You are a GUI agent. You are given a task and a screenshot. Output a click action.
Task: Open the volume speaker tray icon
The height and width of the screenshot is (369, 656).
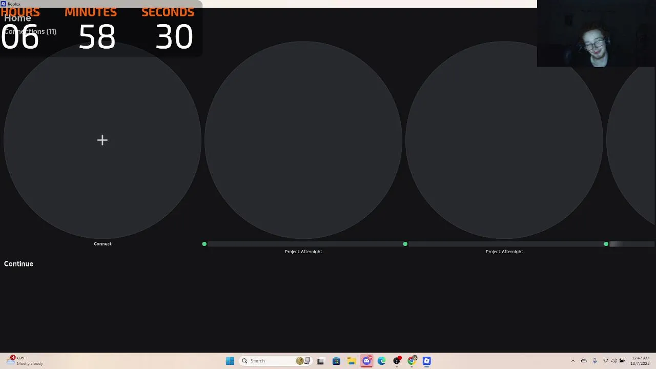613,361
